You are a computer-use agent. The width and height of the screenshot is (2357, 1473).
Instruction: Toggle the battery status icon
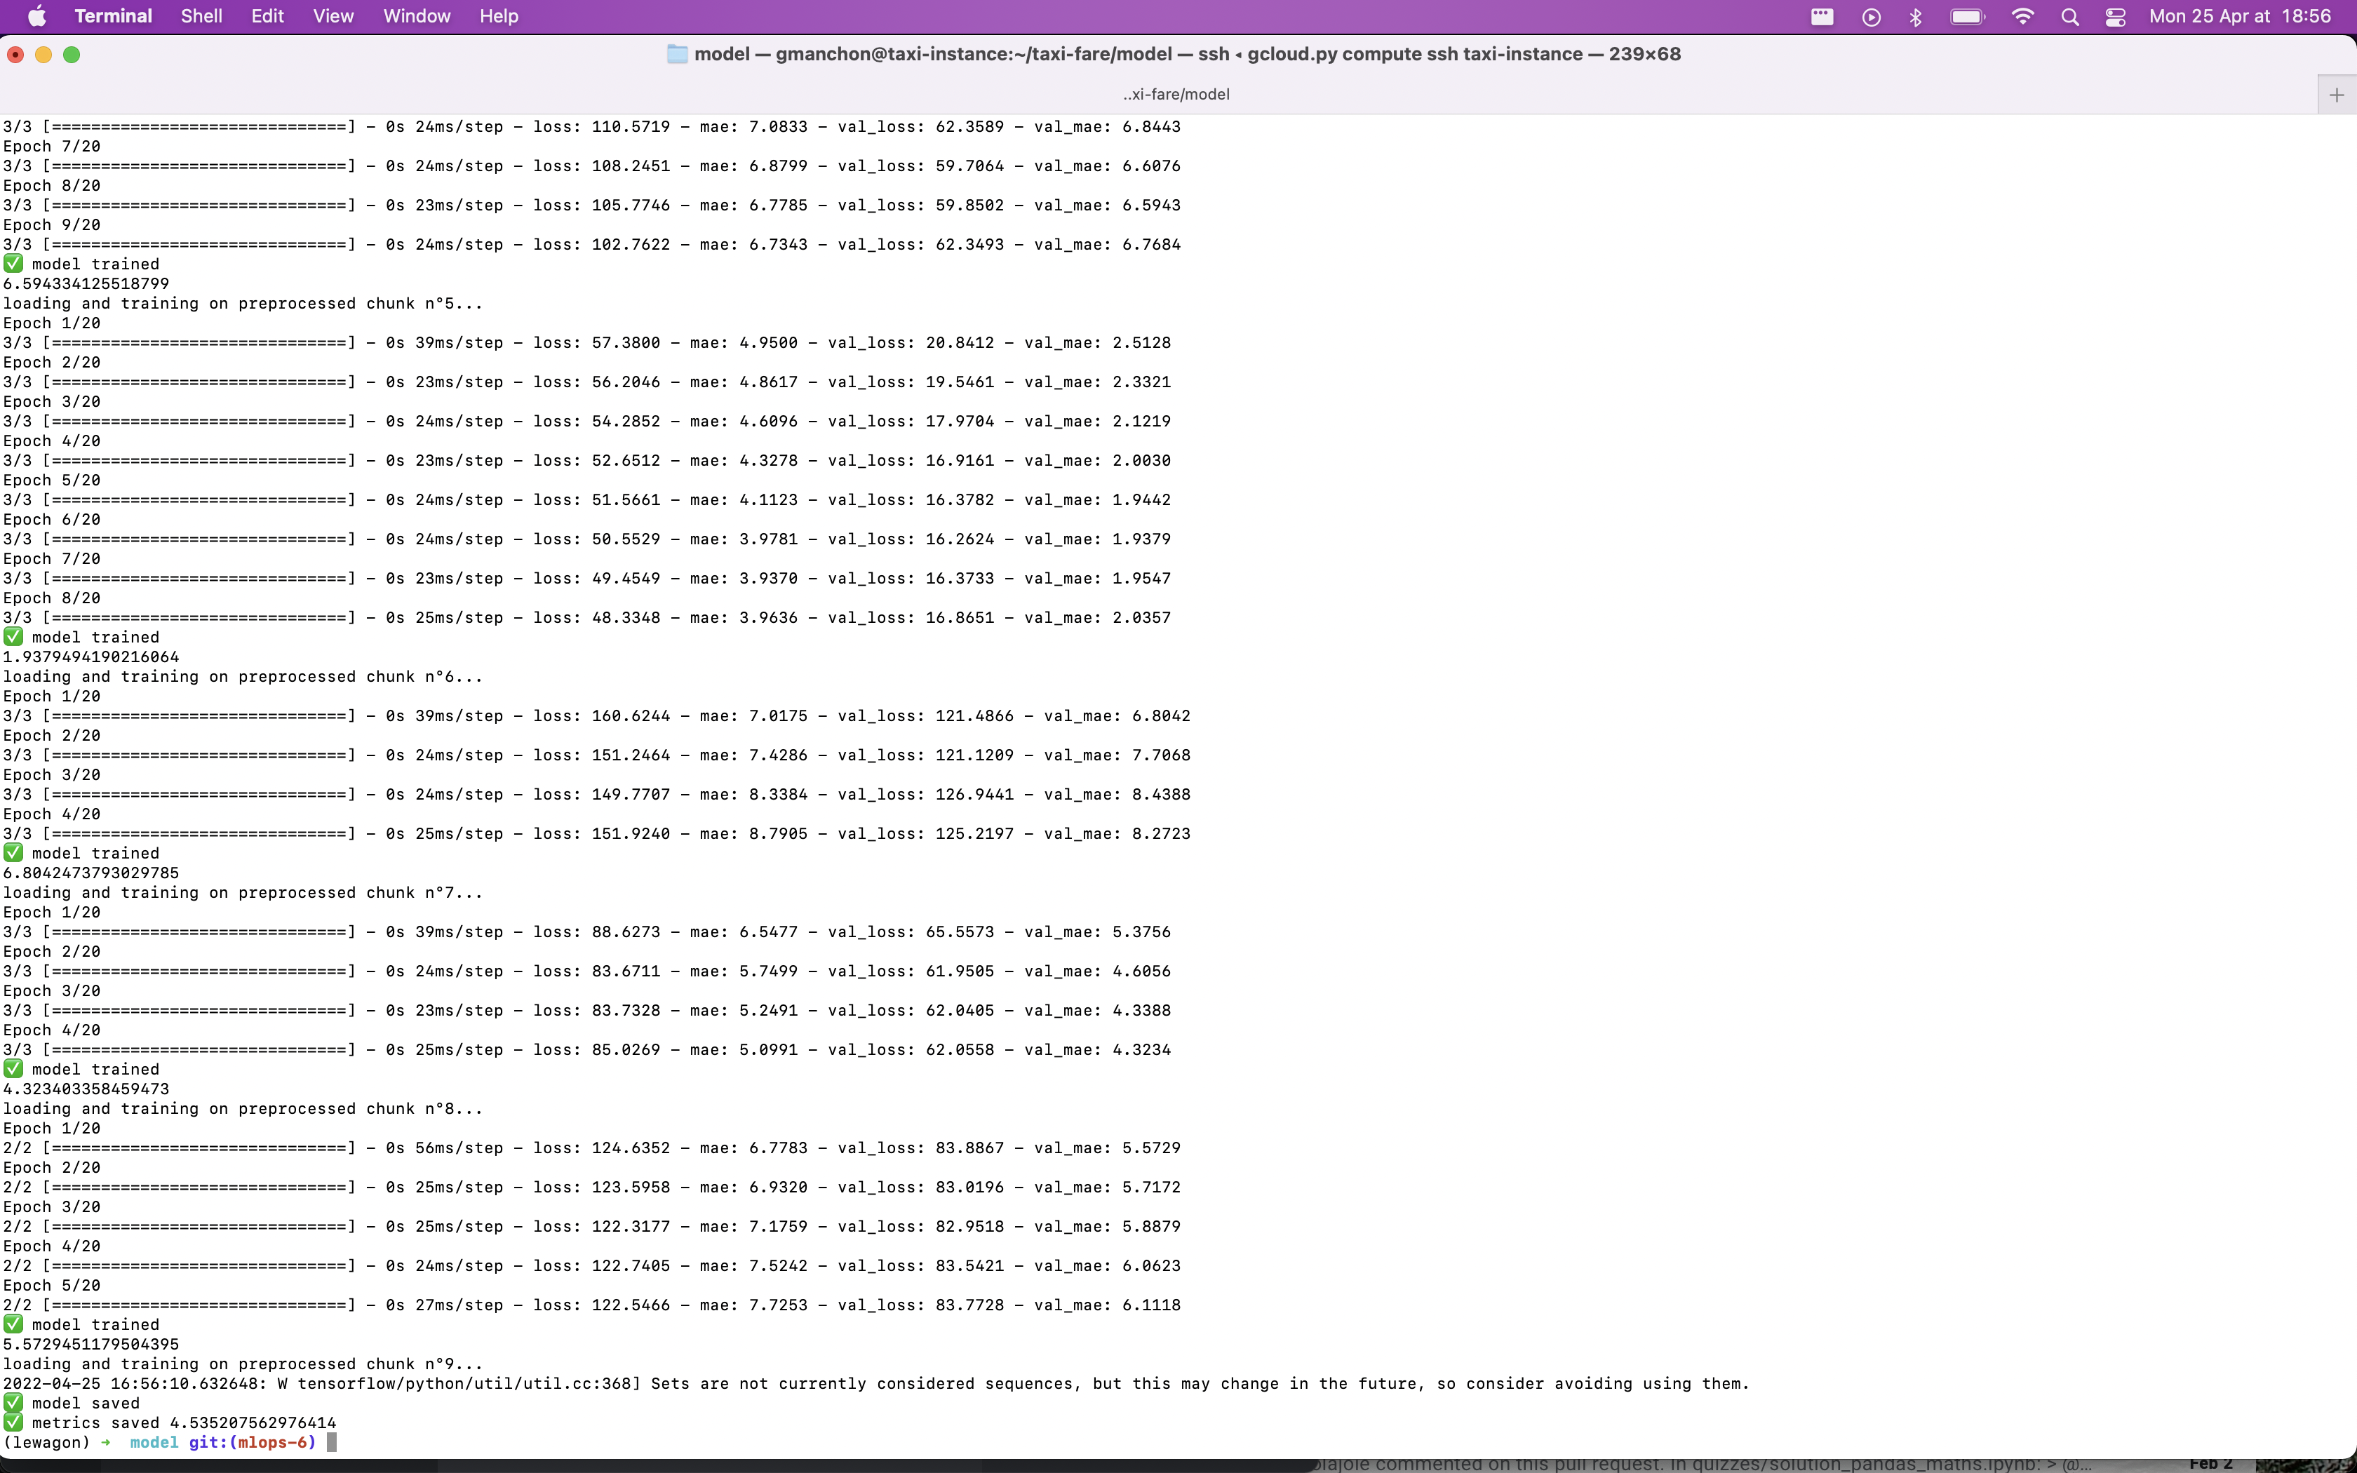pos(1967,15)
